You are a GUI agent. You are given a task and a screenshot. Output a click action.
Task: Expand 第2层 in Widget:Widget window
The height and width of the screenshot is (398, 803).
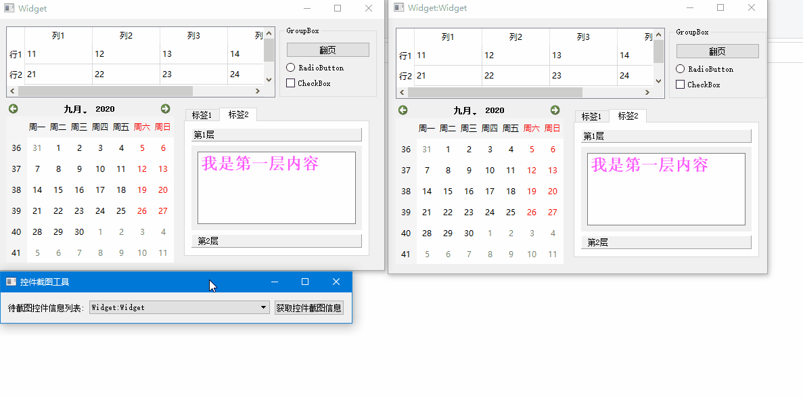click(x=666, y=243)
